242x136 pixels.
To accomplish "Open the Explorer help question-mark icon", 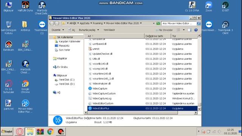I will coord(196,30).
